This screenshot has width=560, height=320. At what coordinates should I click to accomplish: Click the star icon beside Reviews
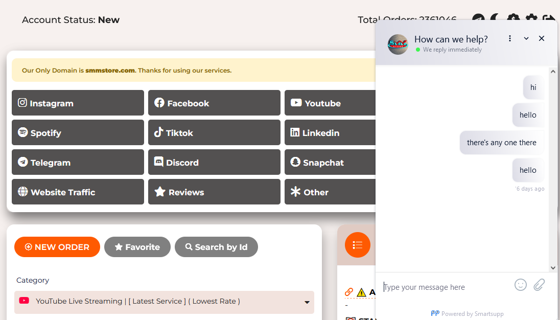pos(159,191)
